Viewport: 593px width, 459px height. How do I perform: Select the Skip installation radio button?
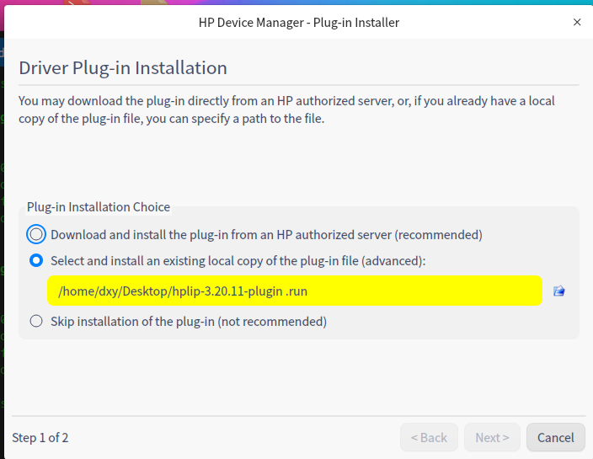coord(36,321)
